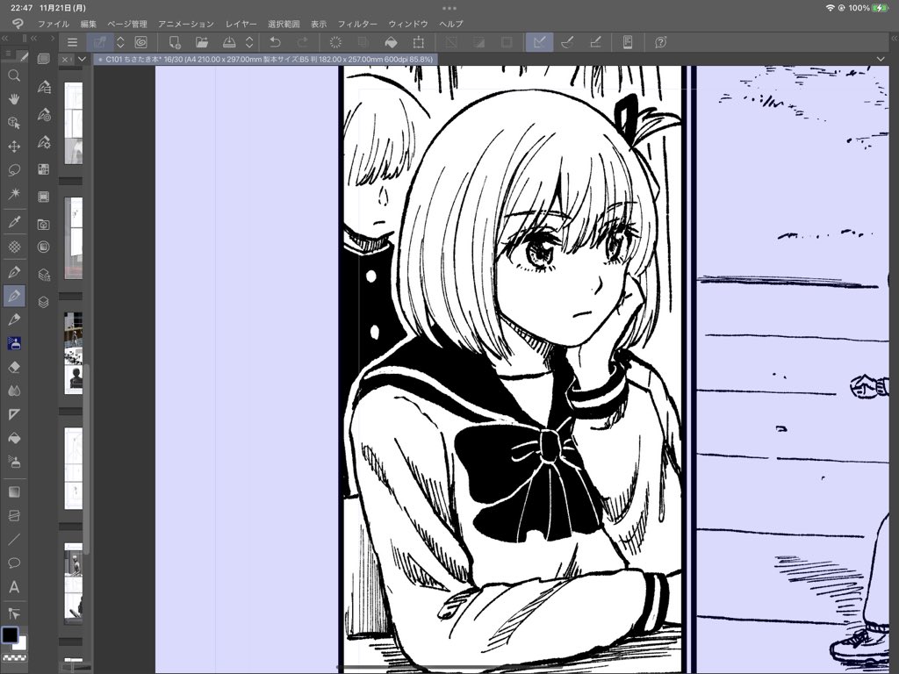Select the currently active Pen tool
Viewport: 899px width, 674px height.
pos(14,296)
